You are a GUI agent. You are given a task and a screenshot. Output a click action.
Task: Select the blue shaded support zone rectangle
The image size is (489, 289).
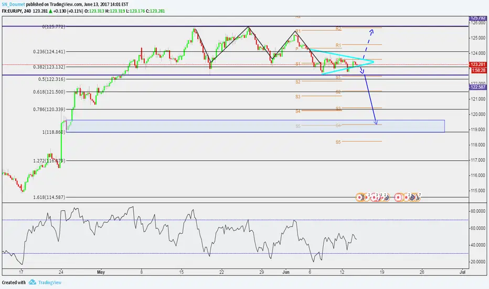point(252,126)
